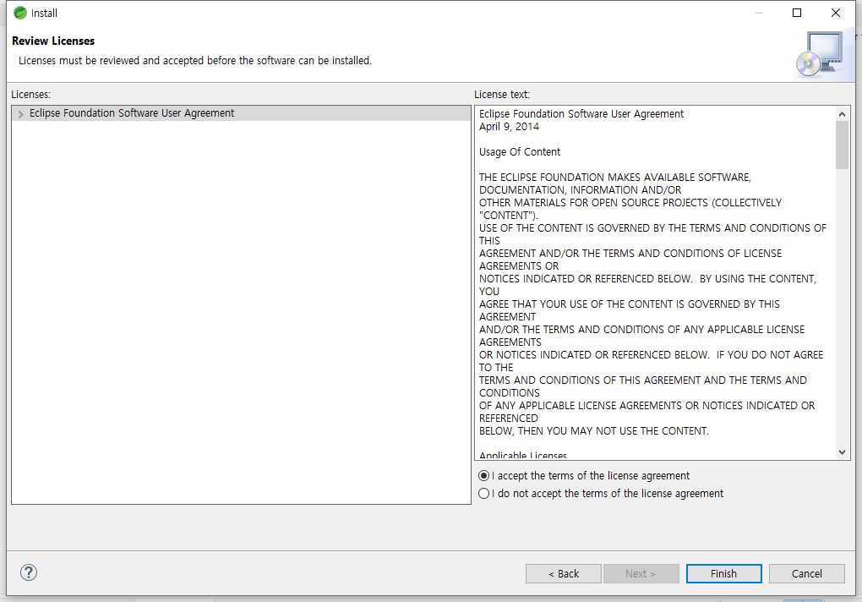Click inside the license text area
This screenshot has height=602, width=862.
(655, 283)
